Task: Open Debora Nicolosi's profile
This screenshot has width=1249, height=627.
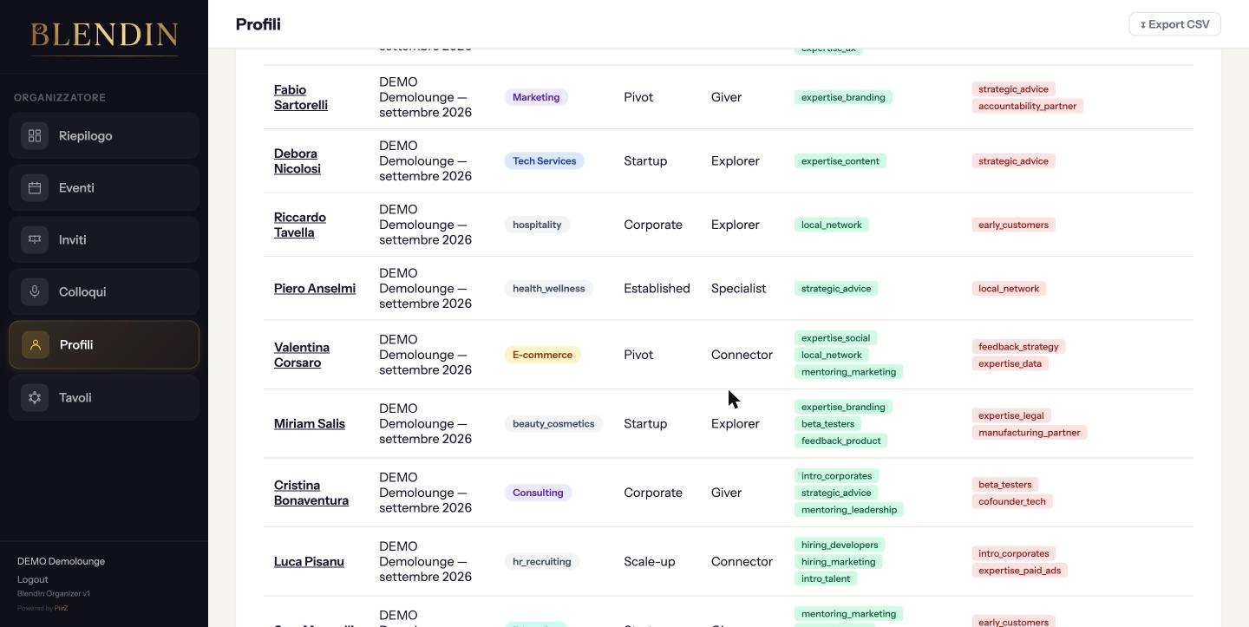Action: pyautogui.click(x=298, y=161)
